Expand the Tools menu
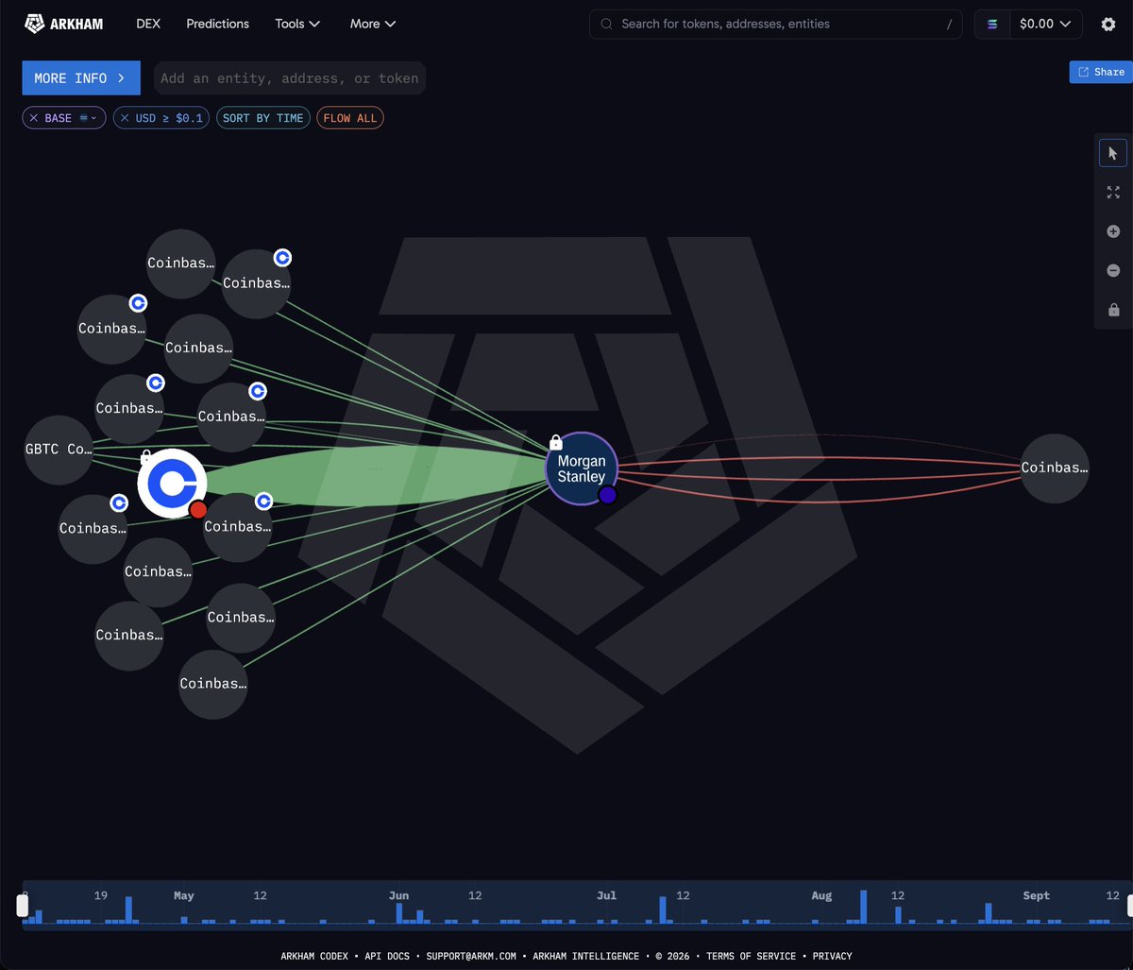This screenshot has height=970, width=1133. click(297, 24)
